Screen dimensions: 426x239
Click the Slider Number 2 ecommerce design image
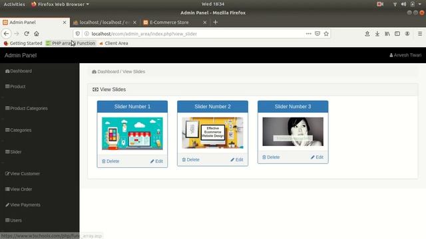[212, 133]
